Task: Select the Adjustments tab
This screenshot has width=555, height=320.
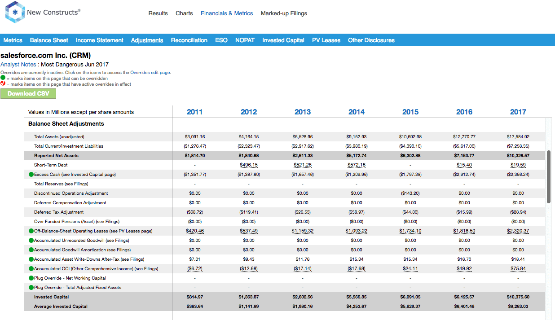Action: (147, 40)
